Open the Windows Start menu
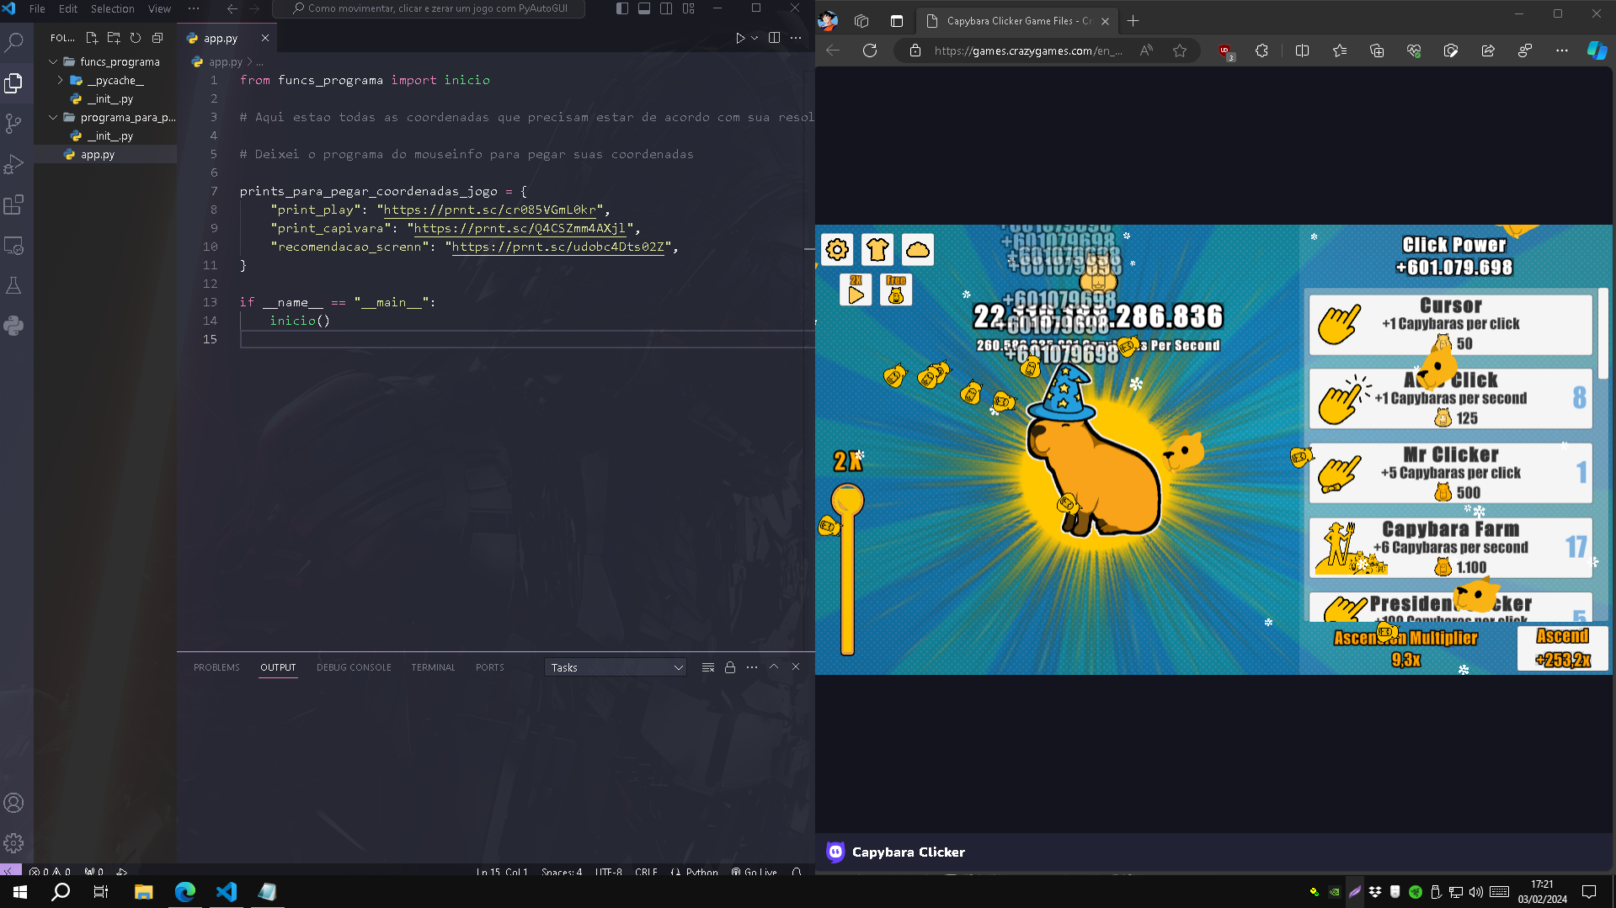Image resolution: width=1616 pixels, height=908 pixels. click(20, 892)
